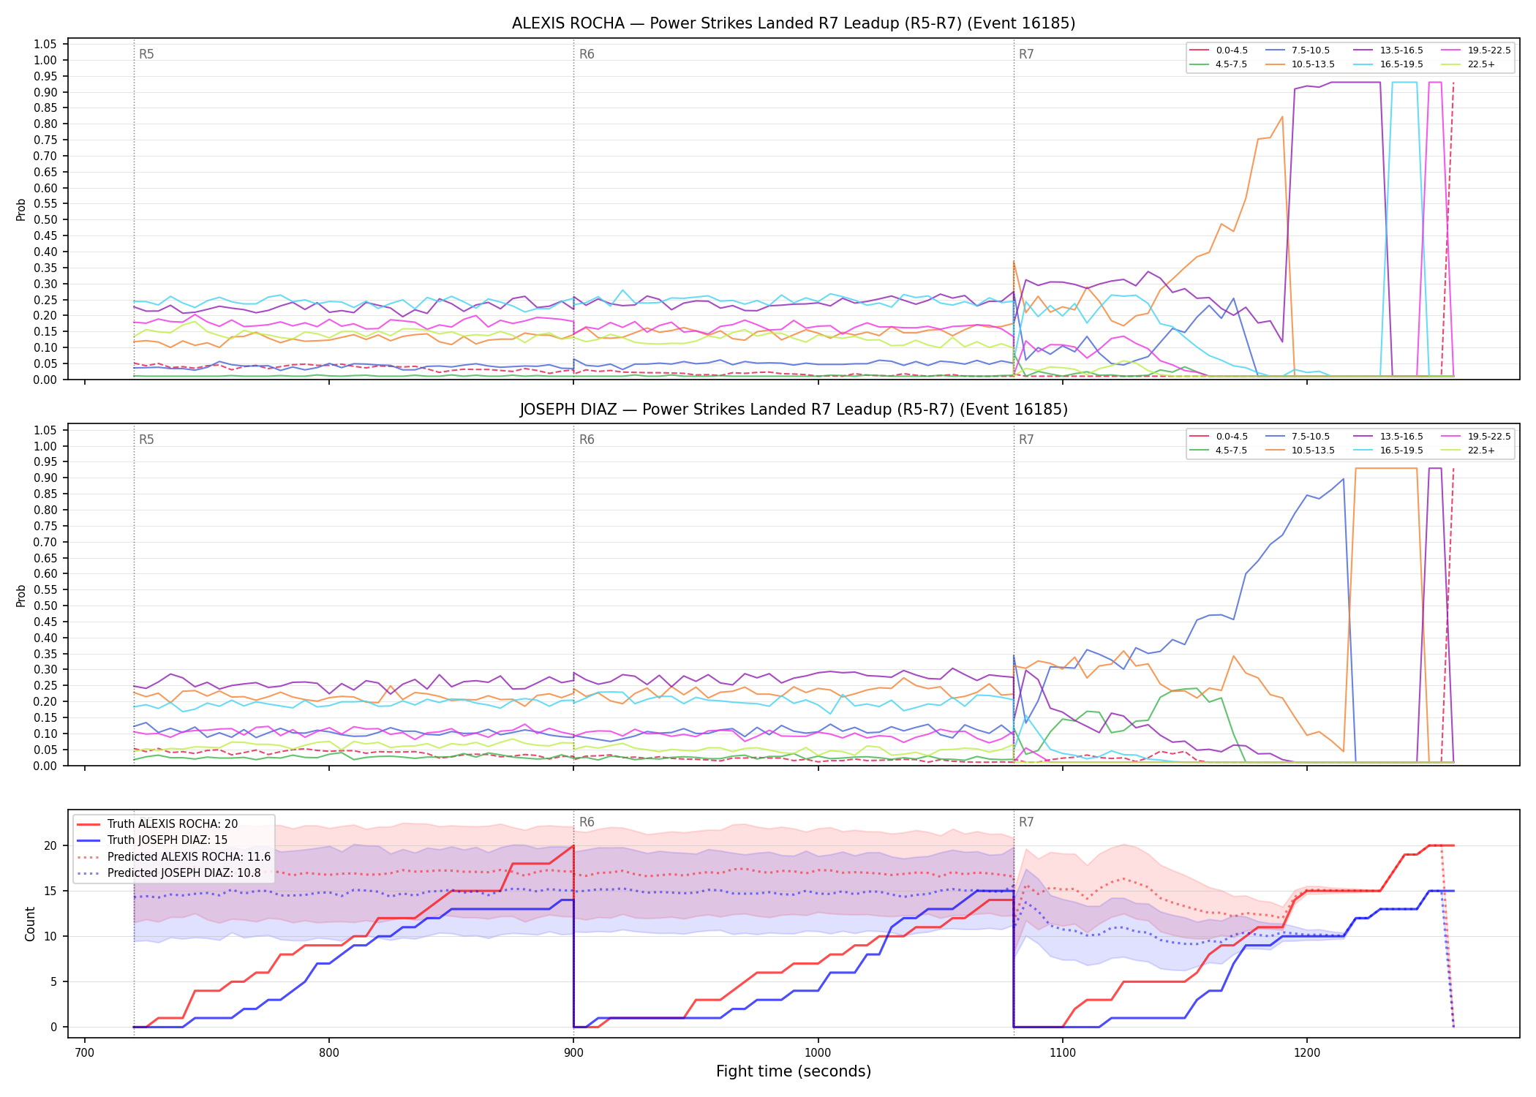
Task: Click the R7 round marker in Count chart
Action: point(1026,822)
